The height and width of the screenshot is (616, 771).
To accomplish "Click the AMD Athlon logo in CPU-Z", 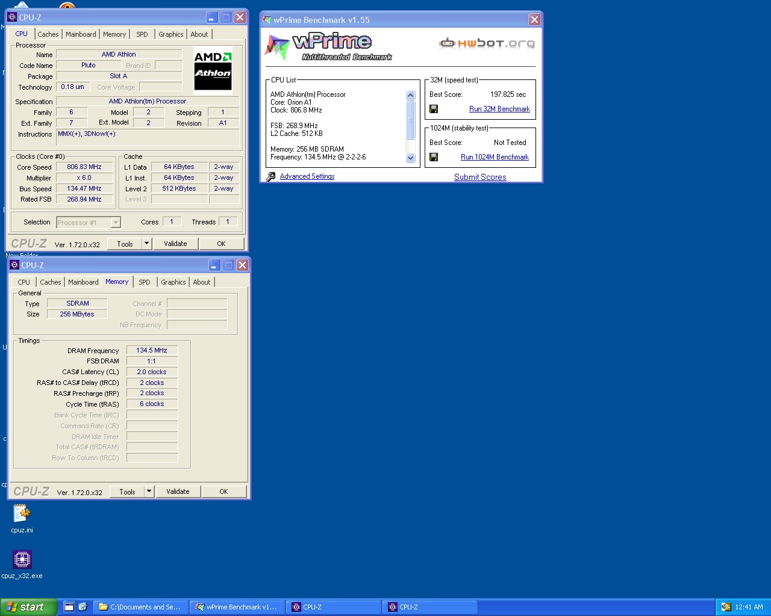I will pyautogui.click(x=213, y=72).
